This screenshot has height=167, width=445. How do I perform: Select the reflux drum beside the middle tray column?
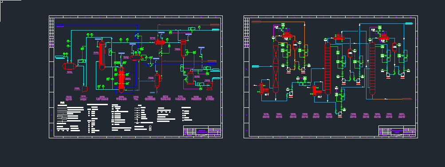point(350,53)
